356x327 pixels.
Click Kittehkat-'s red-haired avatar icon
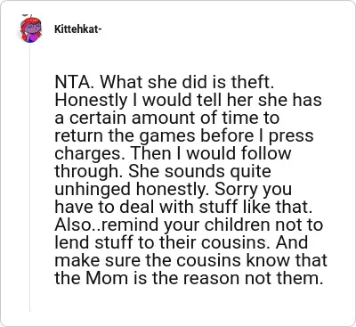pyautogui.click(x=30, y=29)
